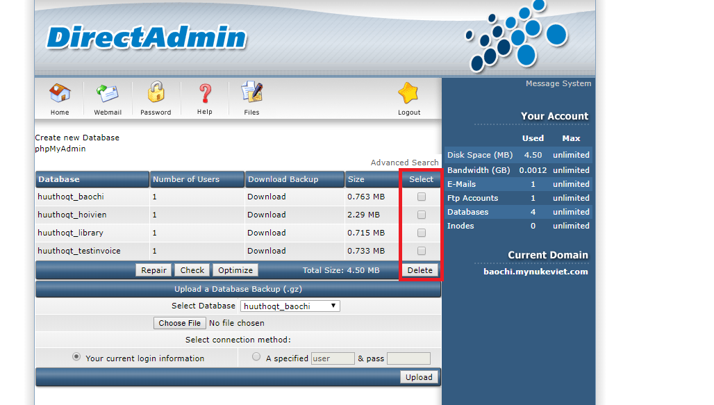Click the DirectAdmin logo
The height and width of the screenshot is (405, 714).
point(147,38)
